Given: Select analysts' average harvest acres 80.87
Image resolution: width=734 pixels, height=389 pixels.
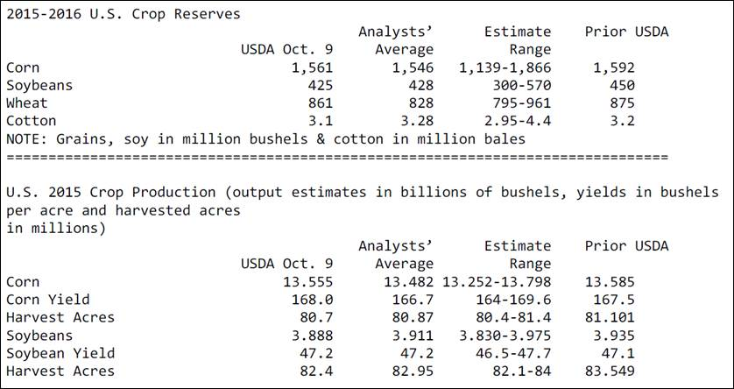Looking at the screenshot, I should point(409,317).
